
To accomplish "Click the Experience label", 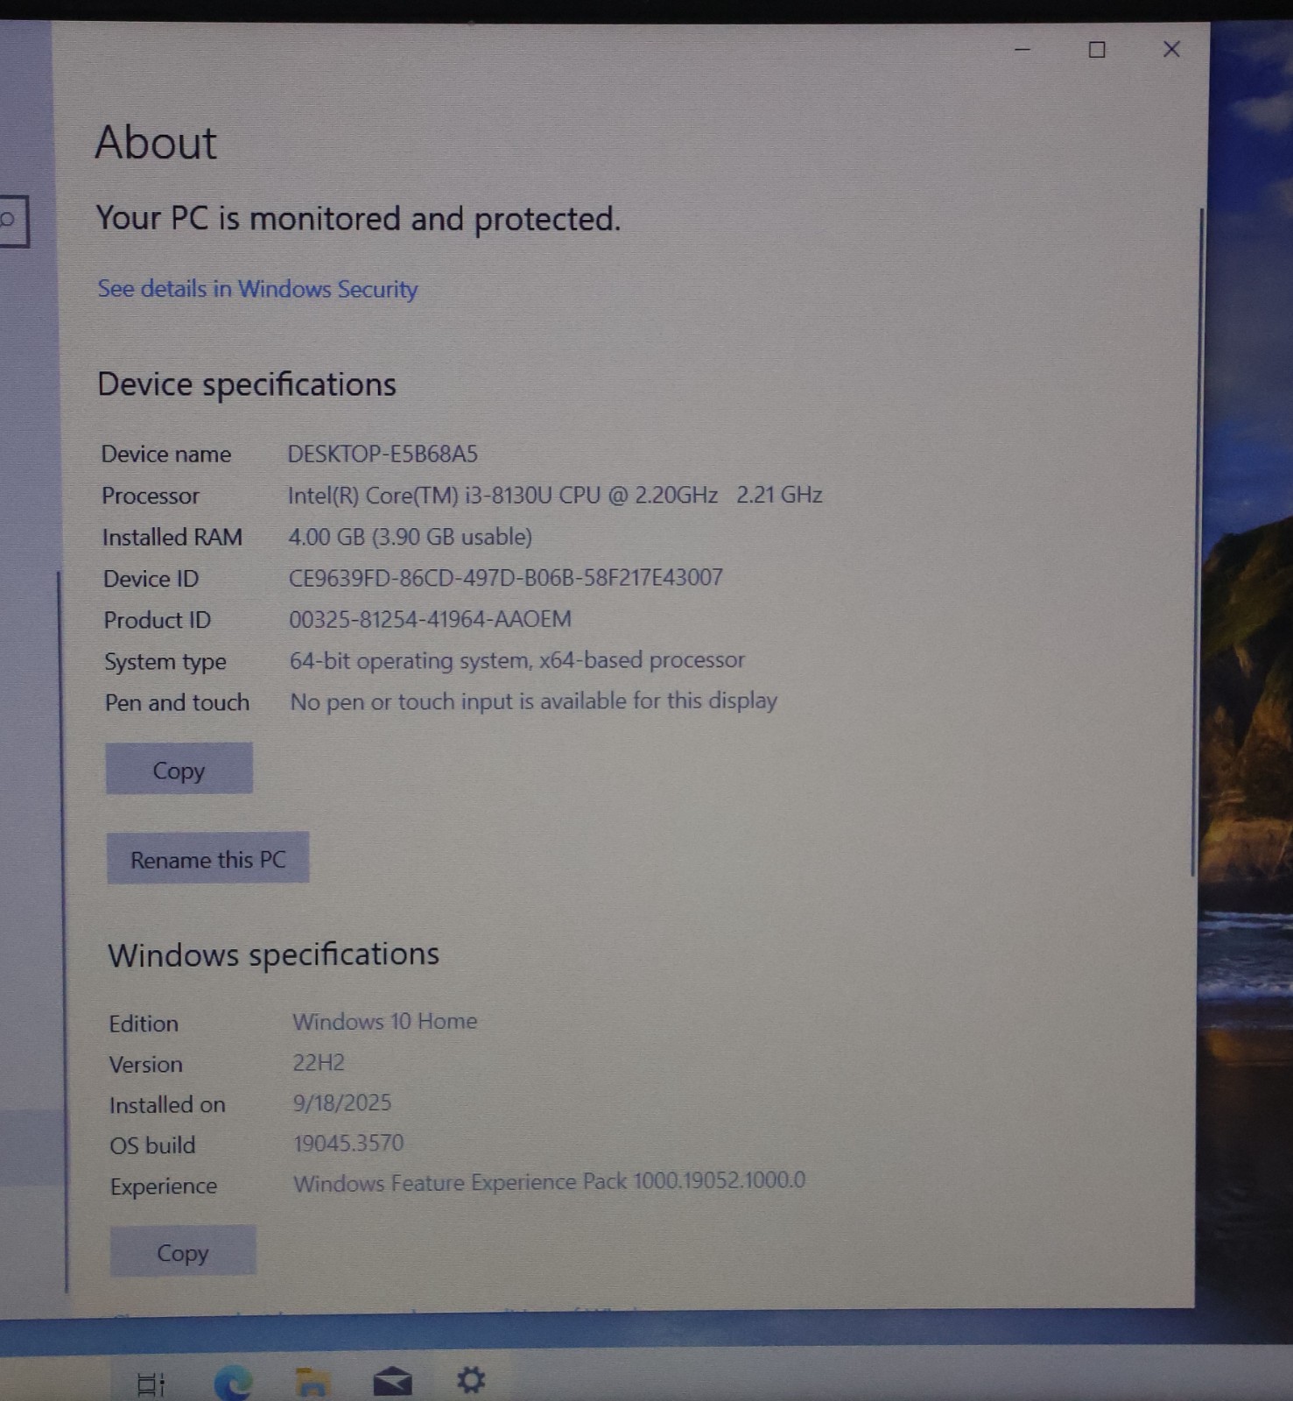I will [x=164, y=1187].
